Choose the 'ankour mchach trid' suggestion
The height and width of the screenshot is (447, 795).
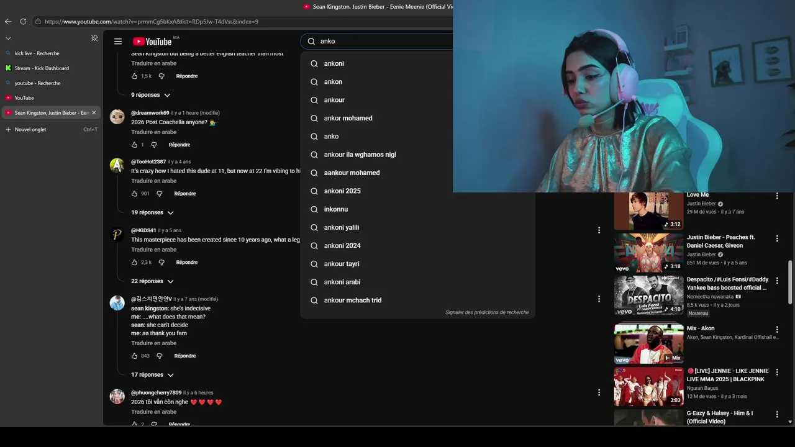pyautogui.click(x=417, y=300)
